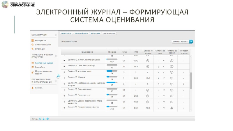Expand the Занятие 11 row with its plus
Screen dimensions: 233x131
pyautogui.click(x=64, y=66)
